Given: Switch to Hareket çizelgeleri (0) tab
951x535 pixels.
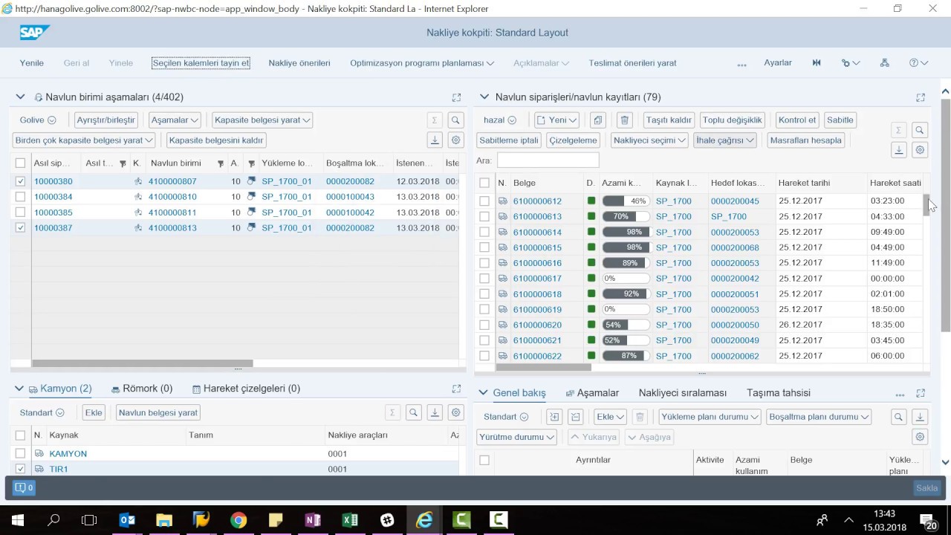Looking at the screenshot, I should (x=246, y=389).
